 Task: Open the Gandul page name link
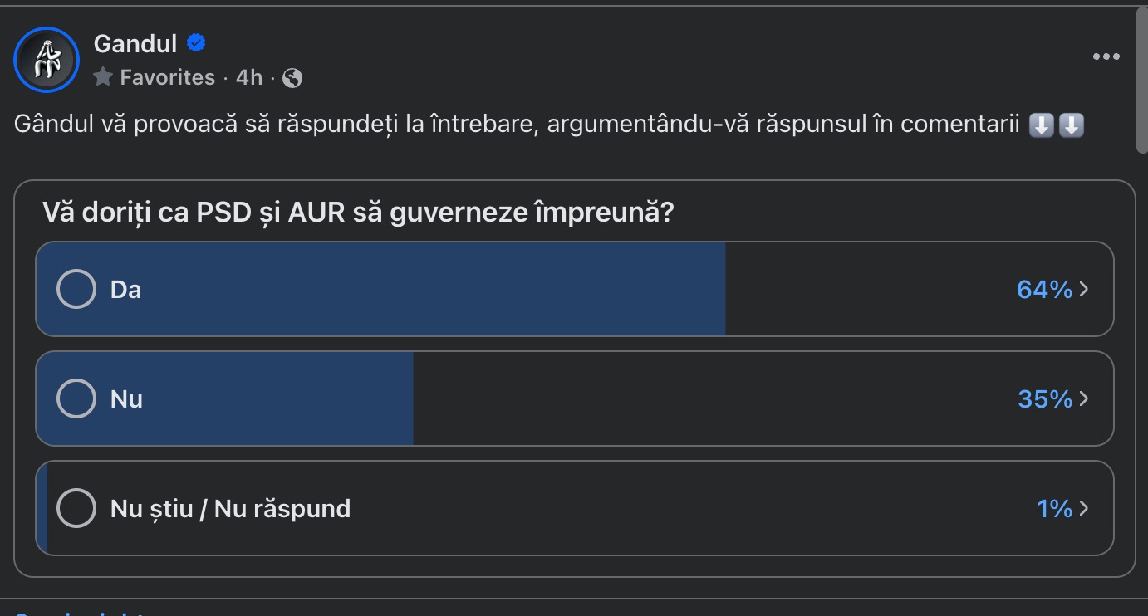135,43
